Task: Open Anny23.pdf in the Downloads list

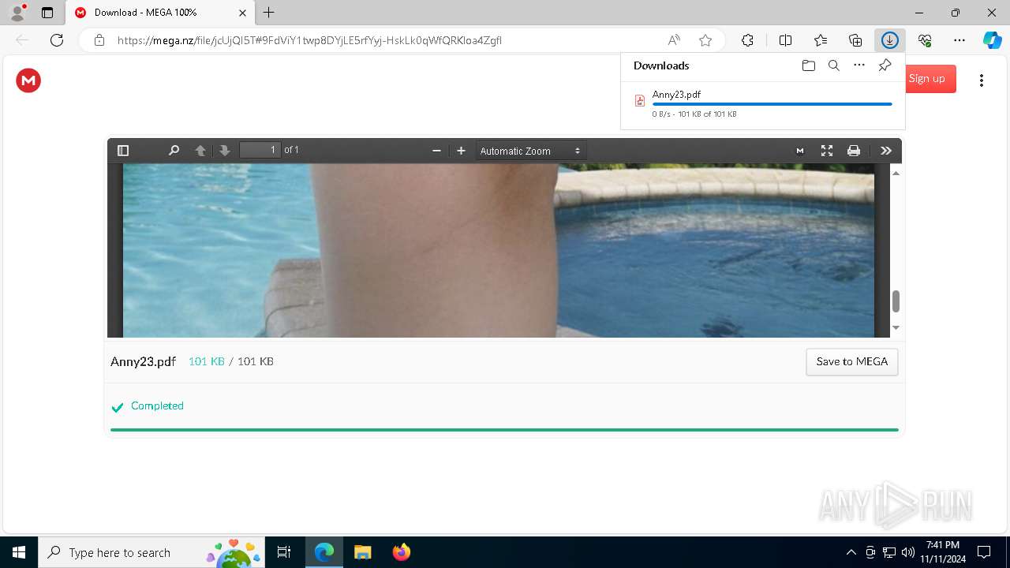Action: (676, 95)
